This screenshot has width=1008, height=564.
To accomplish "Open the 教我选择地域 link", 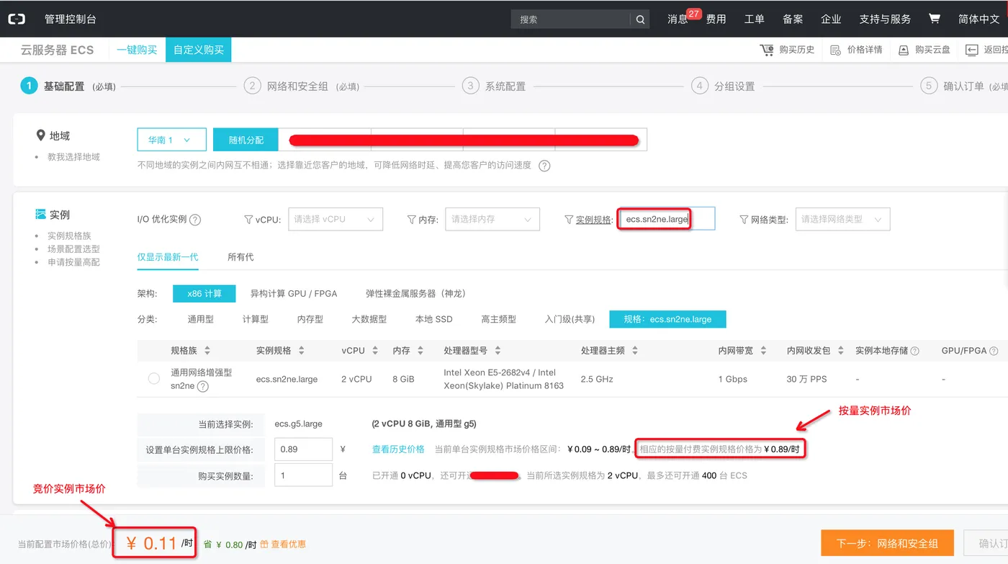I will [x=73, y=157].
